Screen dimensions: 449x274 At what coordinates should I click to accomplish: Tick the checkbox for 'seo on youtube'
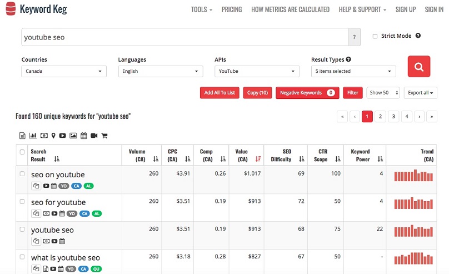coord(22,174)
